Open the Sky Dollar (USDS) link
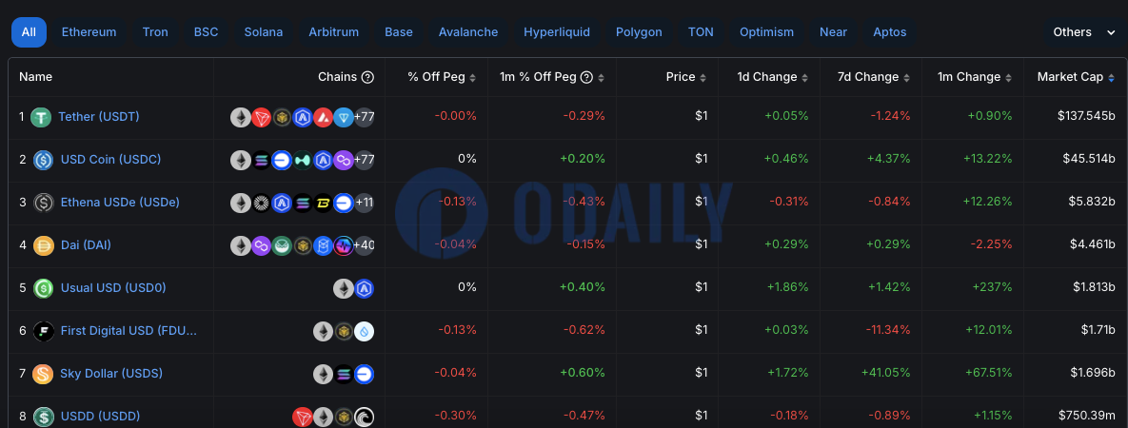 (x=111, y=374)
